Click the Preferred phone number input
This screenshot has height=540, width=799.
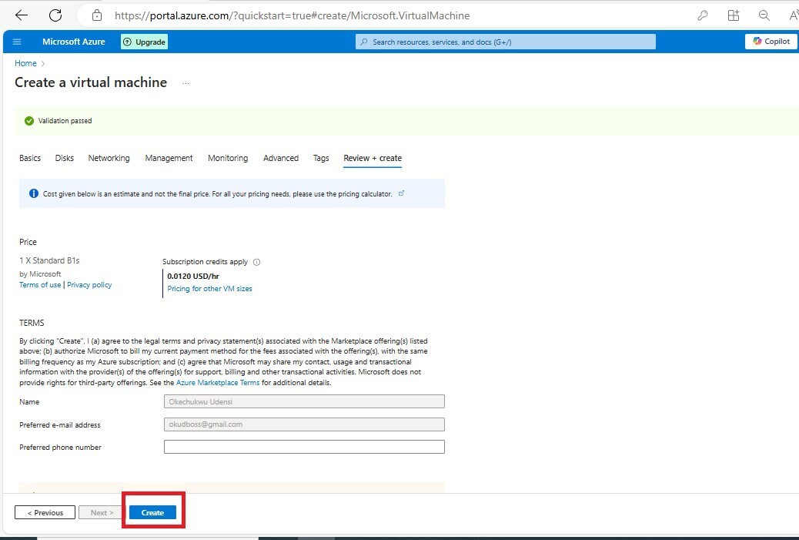(304, 447)
